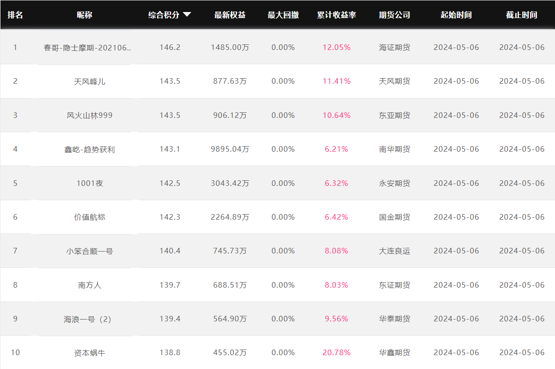Open trader 鑫屹-趋势获利 profile
The height and width of the screenshot is (369, 555).
point(90,149)
